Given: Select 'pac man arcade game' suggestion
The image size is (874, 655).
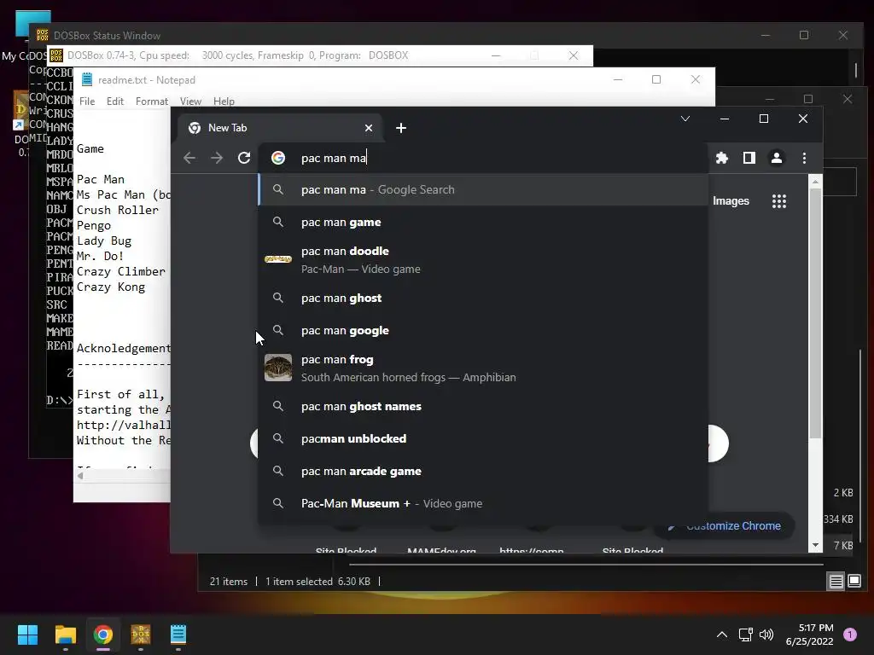Looking at the screenshot, I should point(483,471).
